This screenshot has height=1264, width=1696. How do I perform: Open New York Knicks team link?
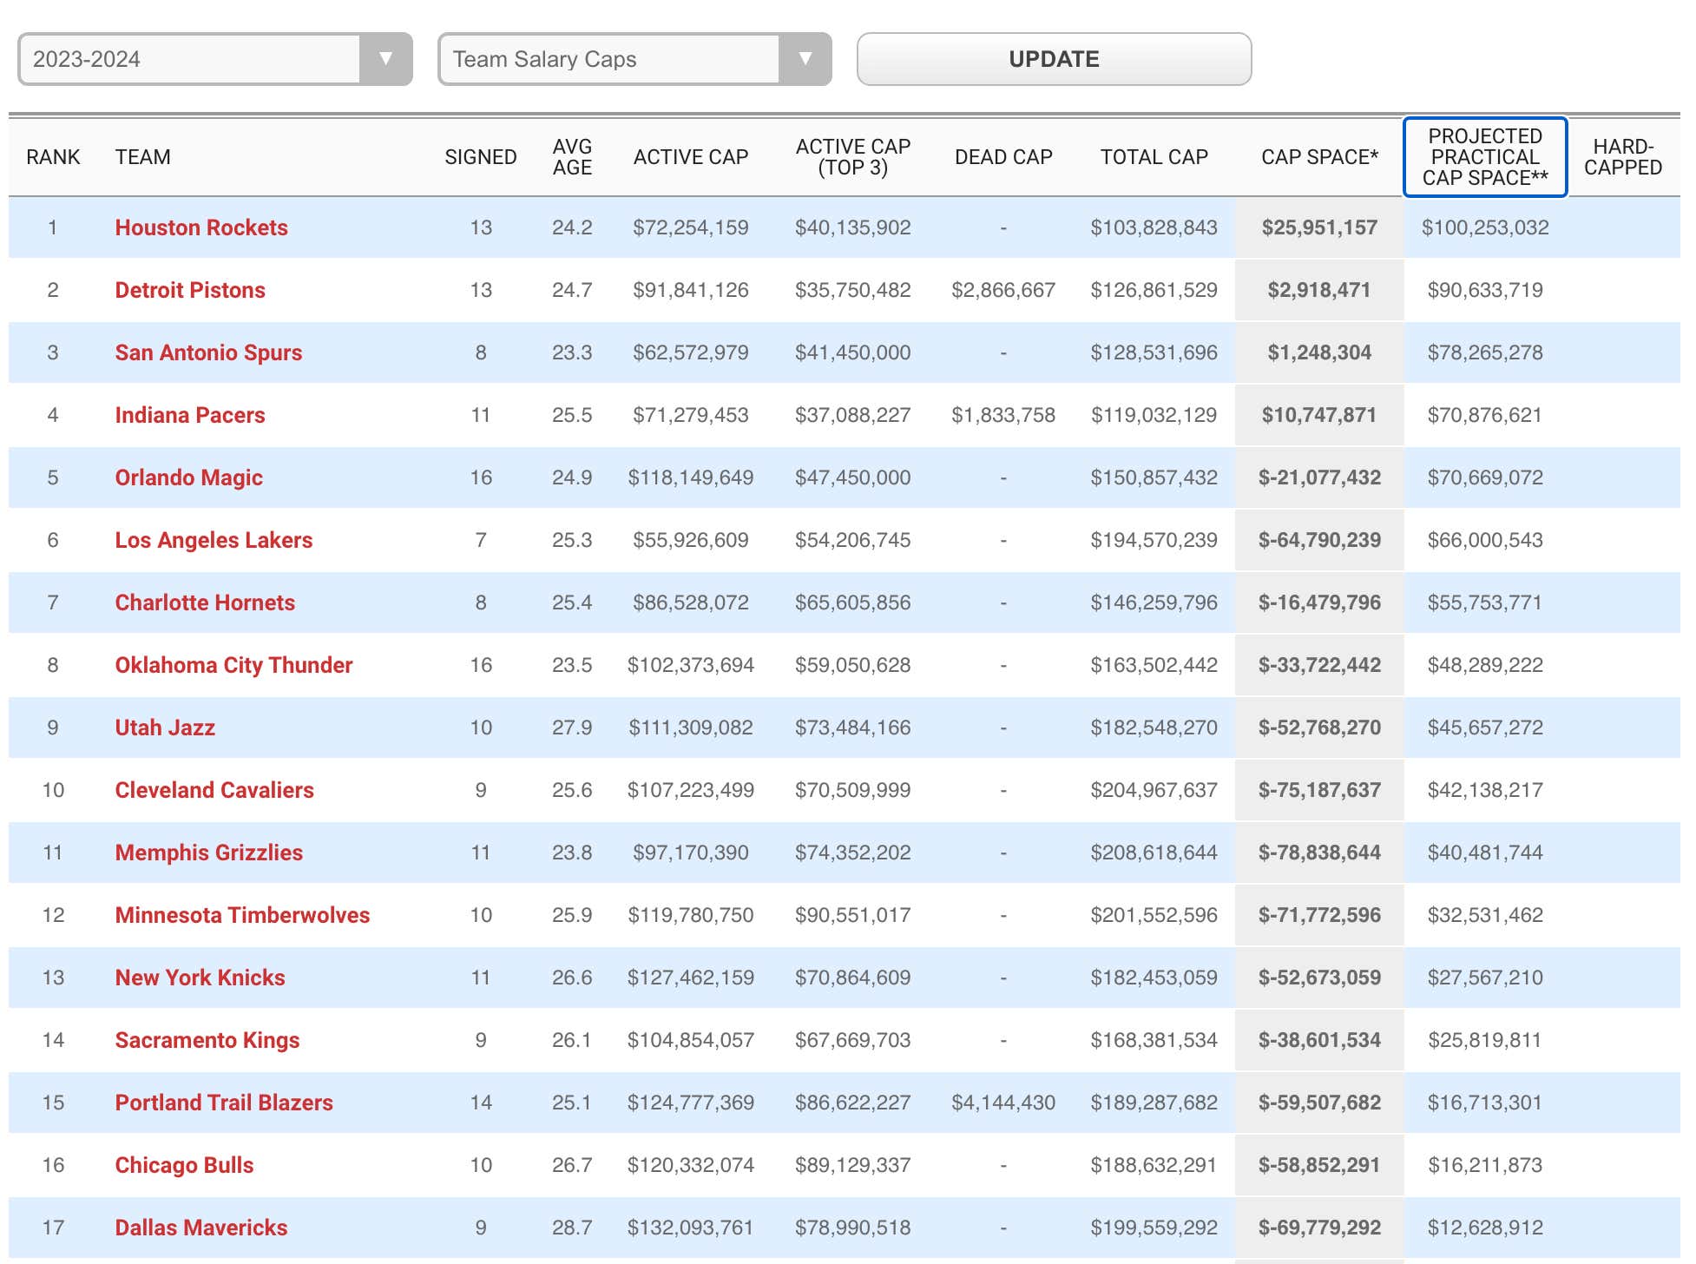click(200, 978)
